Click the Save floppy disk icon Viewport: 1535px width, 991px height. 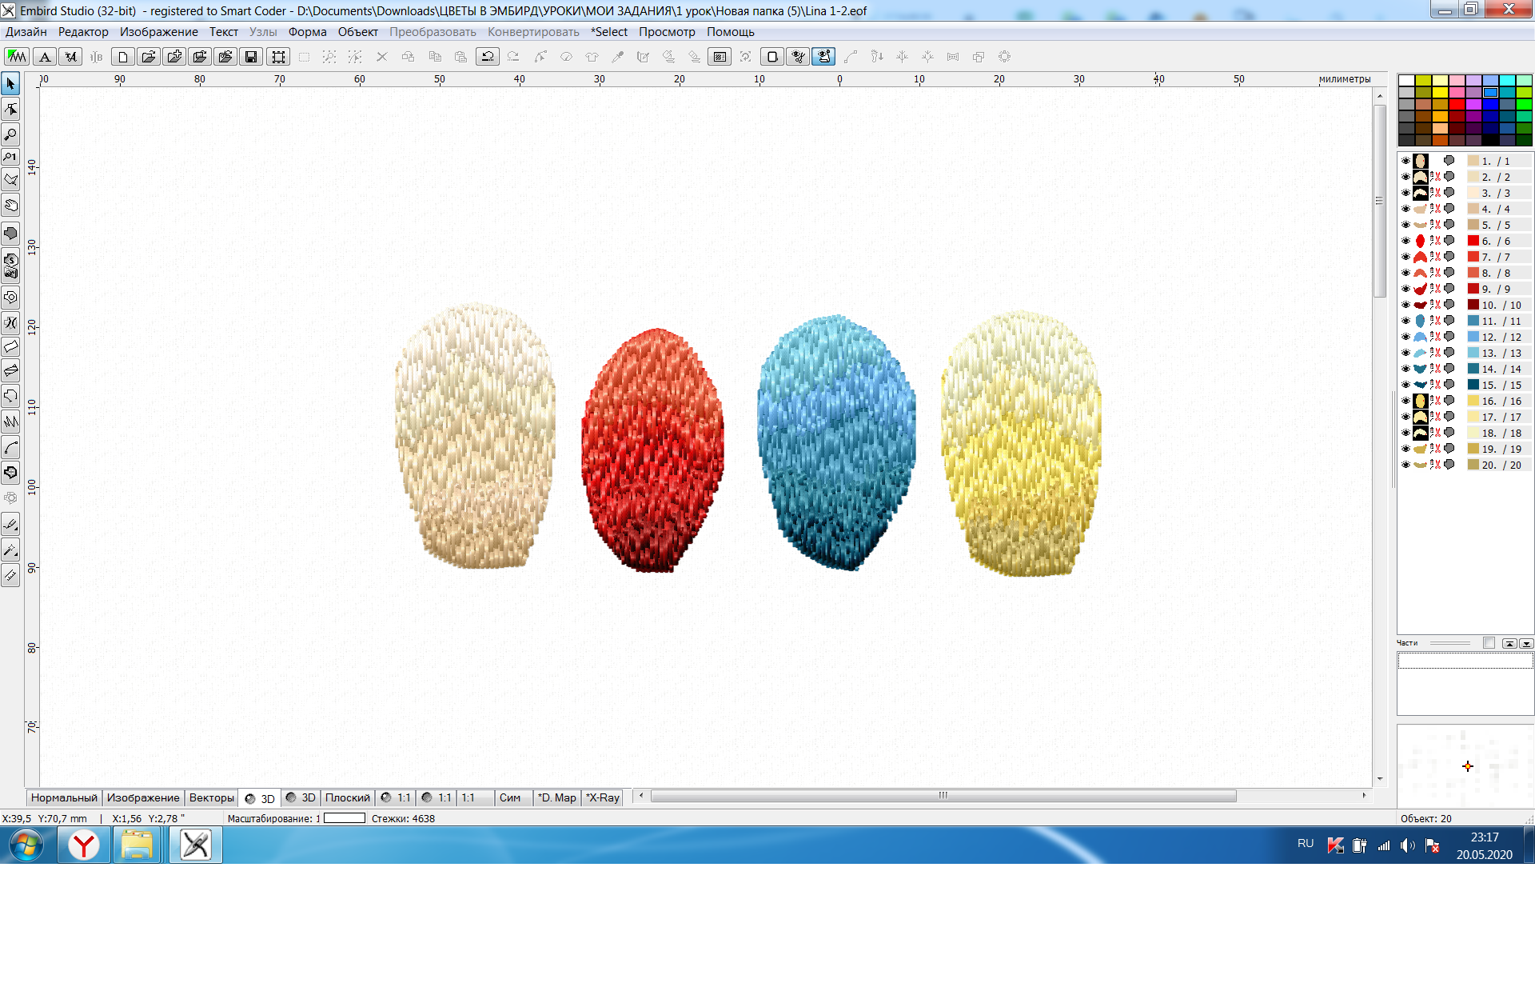[251, 57]
